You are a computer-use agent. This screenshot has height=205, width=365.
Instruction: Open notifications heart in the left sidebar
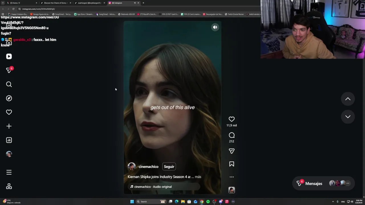coord(9,112)
